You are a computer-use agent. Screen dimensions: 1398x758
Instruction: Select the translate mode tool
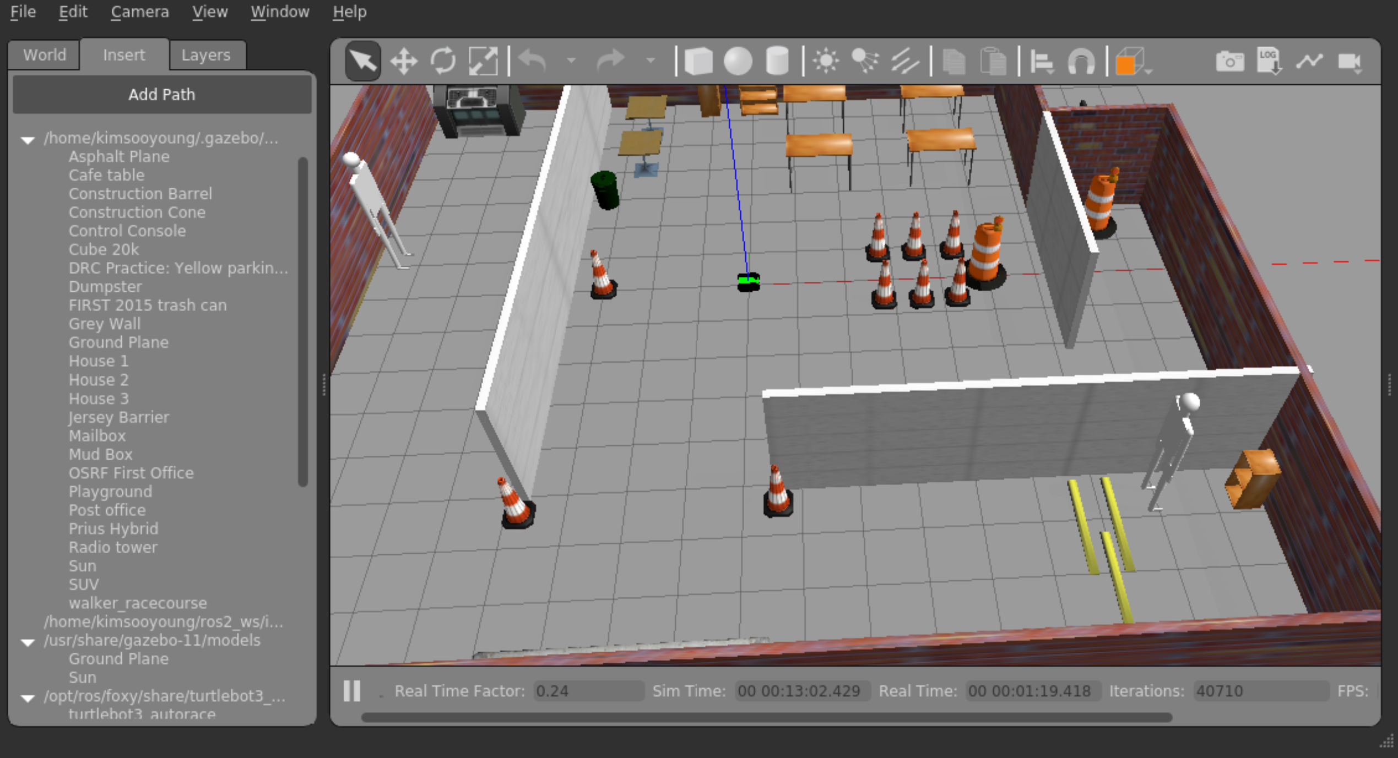click(404, 61)
